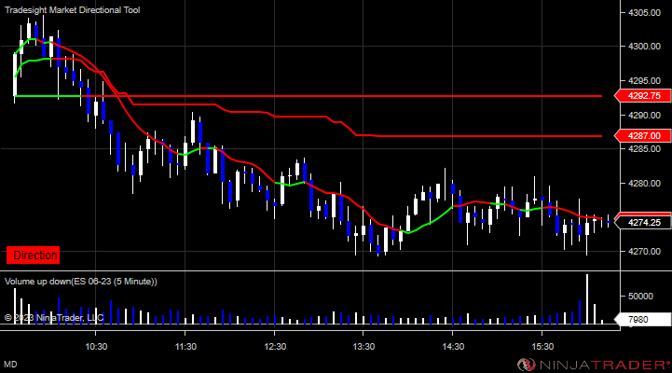Click the 4300.00 price axis label
Image resolution: width=672 pixels, height=373 pixels.
[644, 47]
